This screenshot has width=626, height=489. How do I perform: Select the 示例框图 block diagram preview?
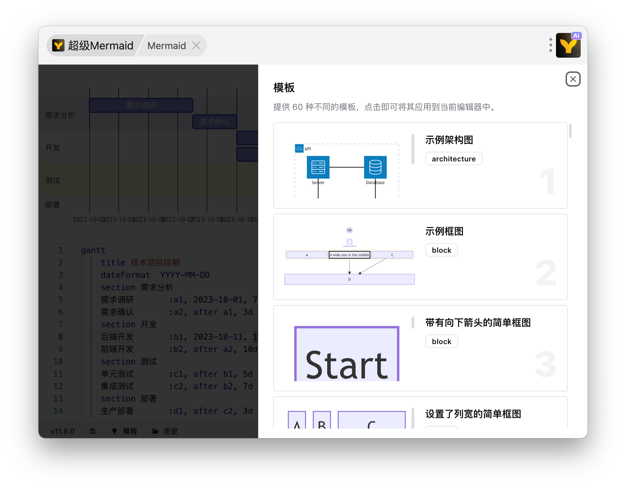[x=349, y=256]
